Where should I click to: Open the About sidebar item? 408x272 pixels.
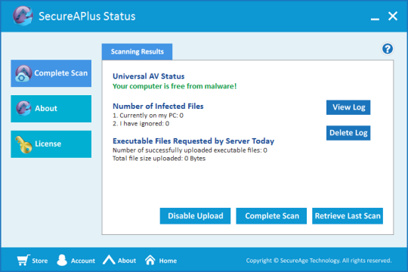coord(51,109)
